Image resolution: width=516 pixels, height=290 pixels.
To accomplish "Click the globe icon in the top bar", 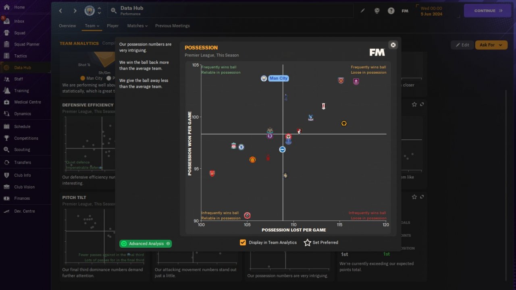I will 377,11.
